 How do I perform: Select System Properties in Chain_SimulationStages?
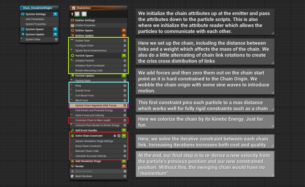point(39,24)
